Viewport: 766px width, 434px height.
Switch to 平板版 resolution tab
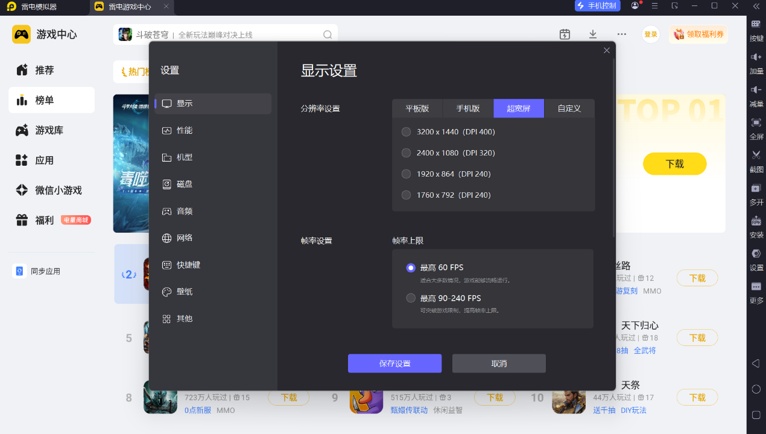pyautogui.click(x=417, y=108)
